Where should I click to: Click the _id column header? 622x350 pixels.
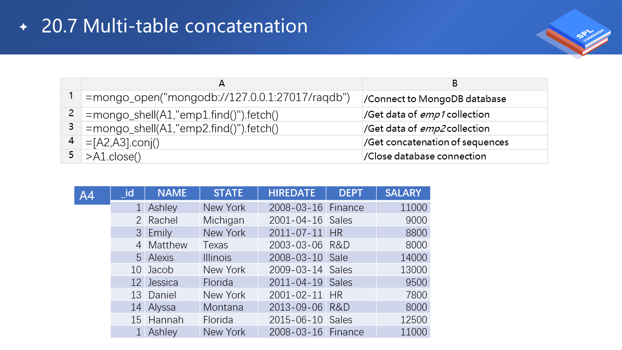[x=127, y=193]
